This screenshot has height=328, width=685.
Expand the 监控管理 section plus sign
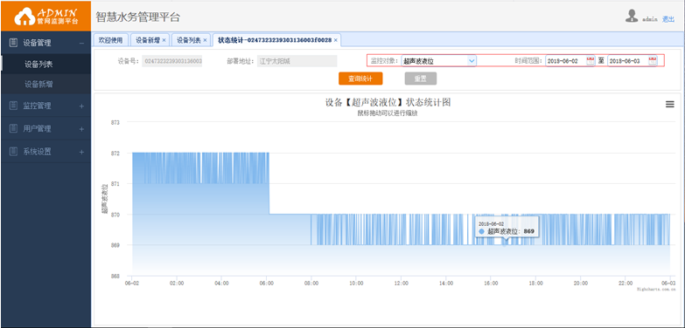81,106
